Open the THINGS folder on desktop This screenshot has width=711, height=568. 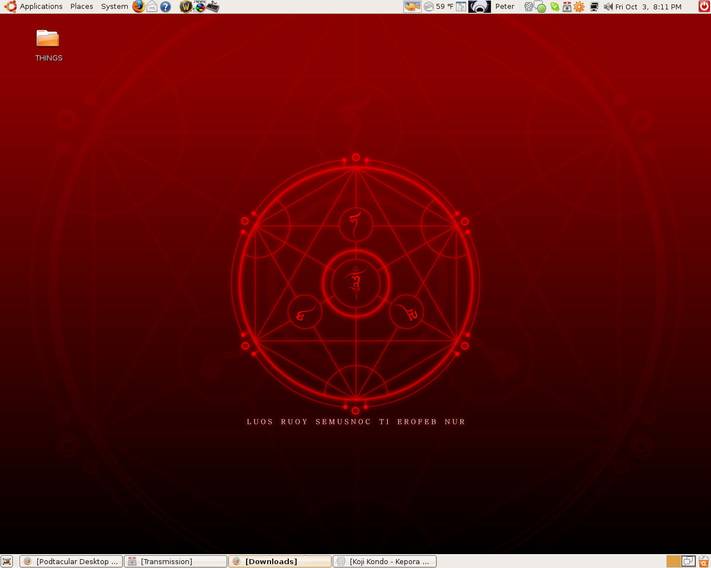coord(48,45)
